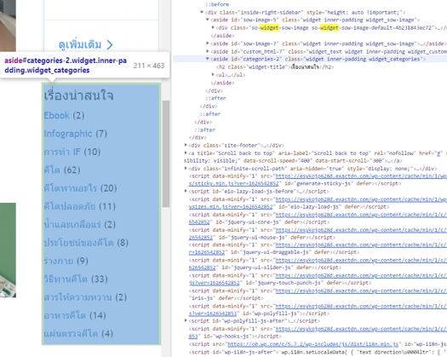This screenshot has height=357, width=447.
Task: Click the เรื่องน่าสนใจ widget heading
Action: coord(79,95)
